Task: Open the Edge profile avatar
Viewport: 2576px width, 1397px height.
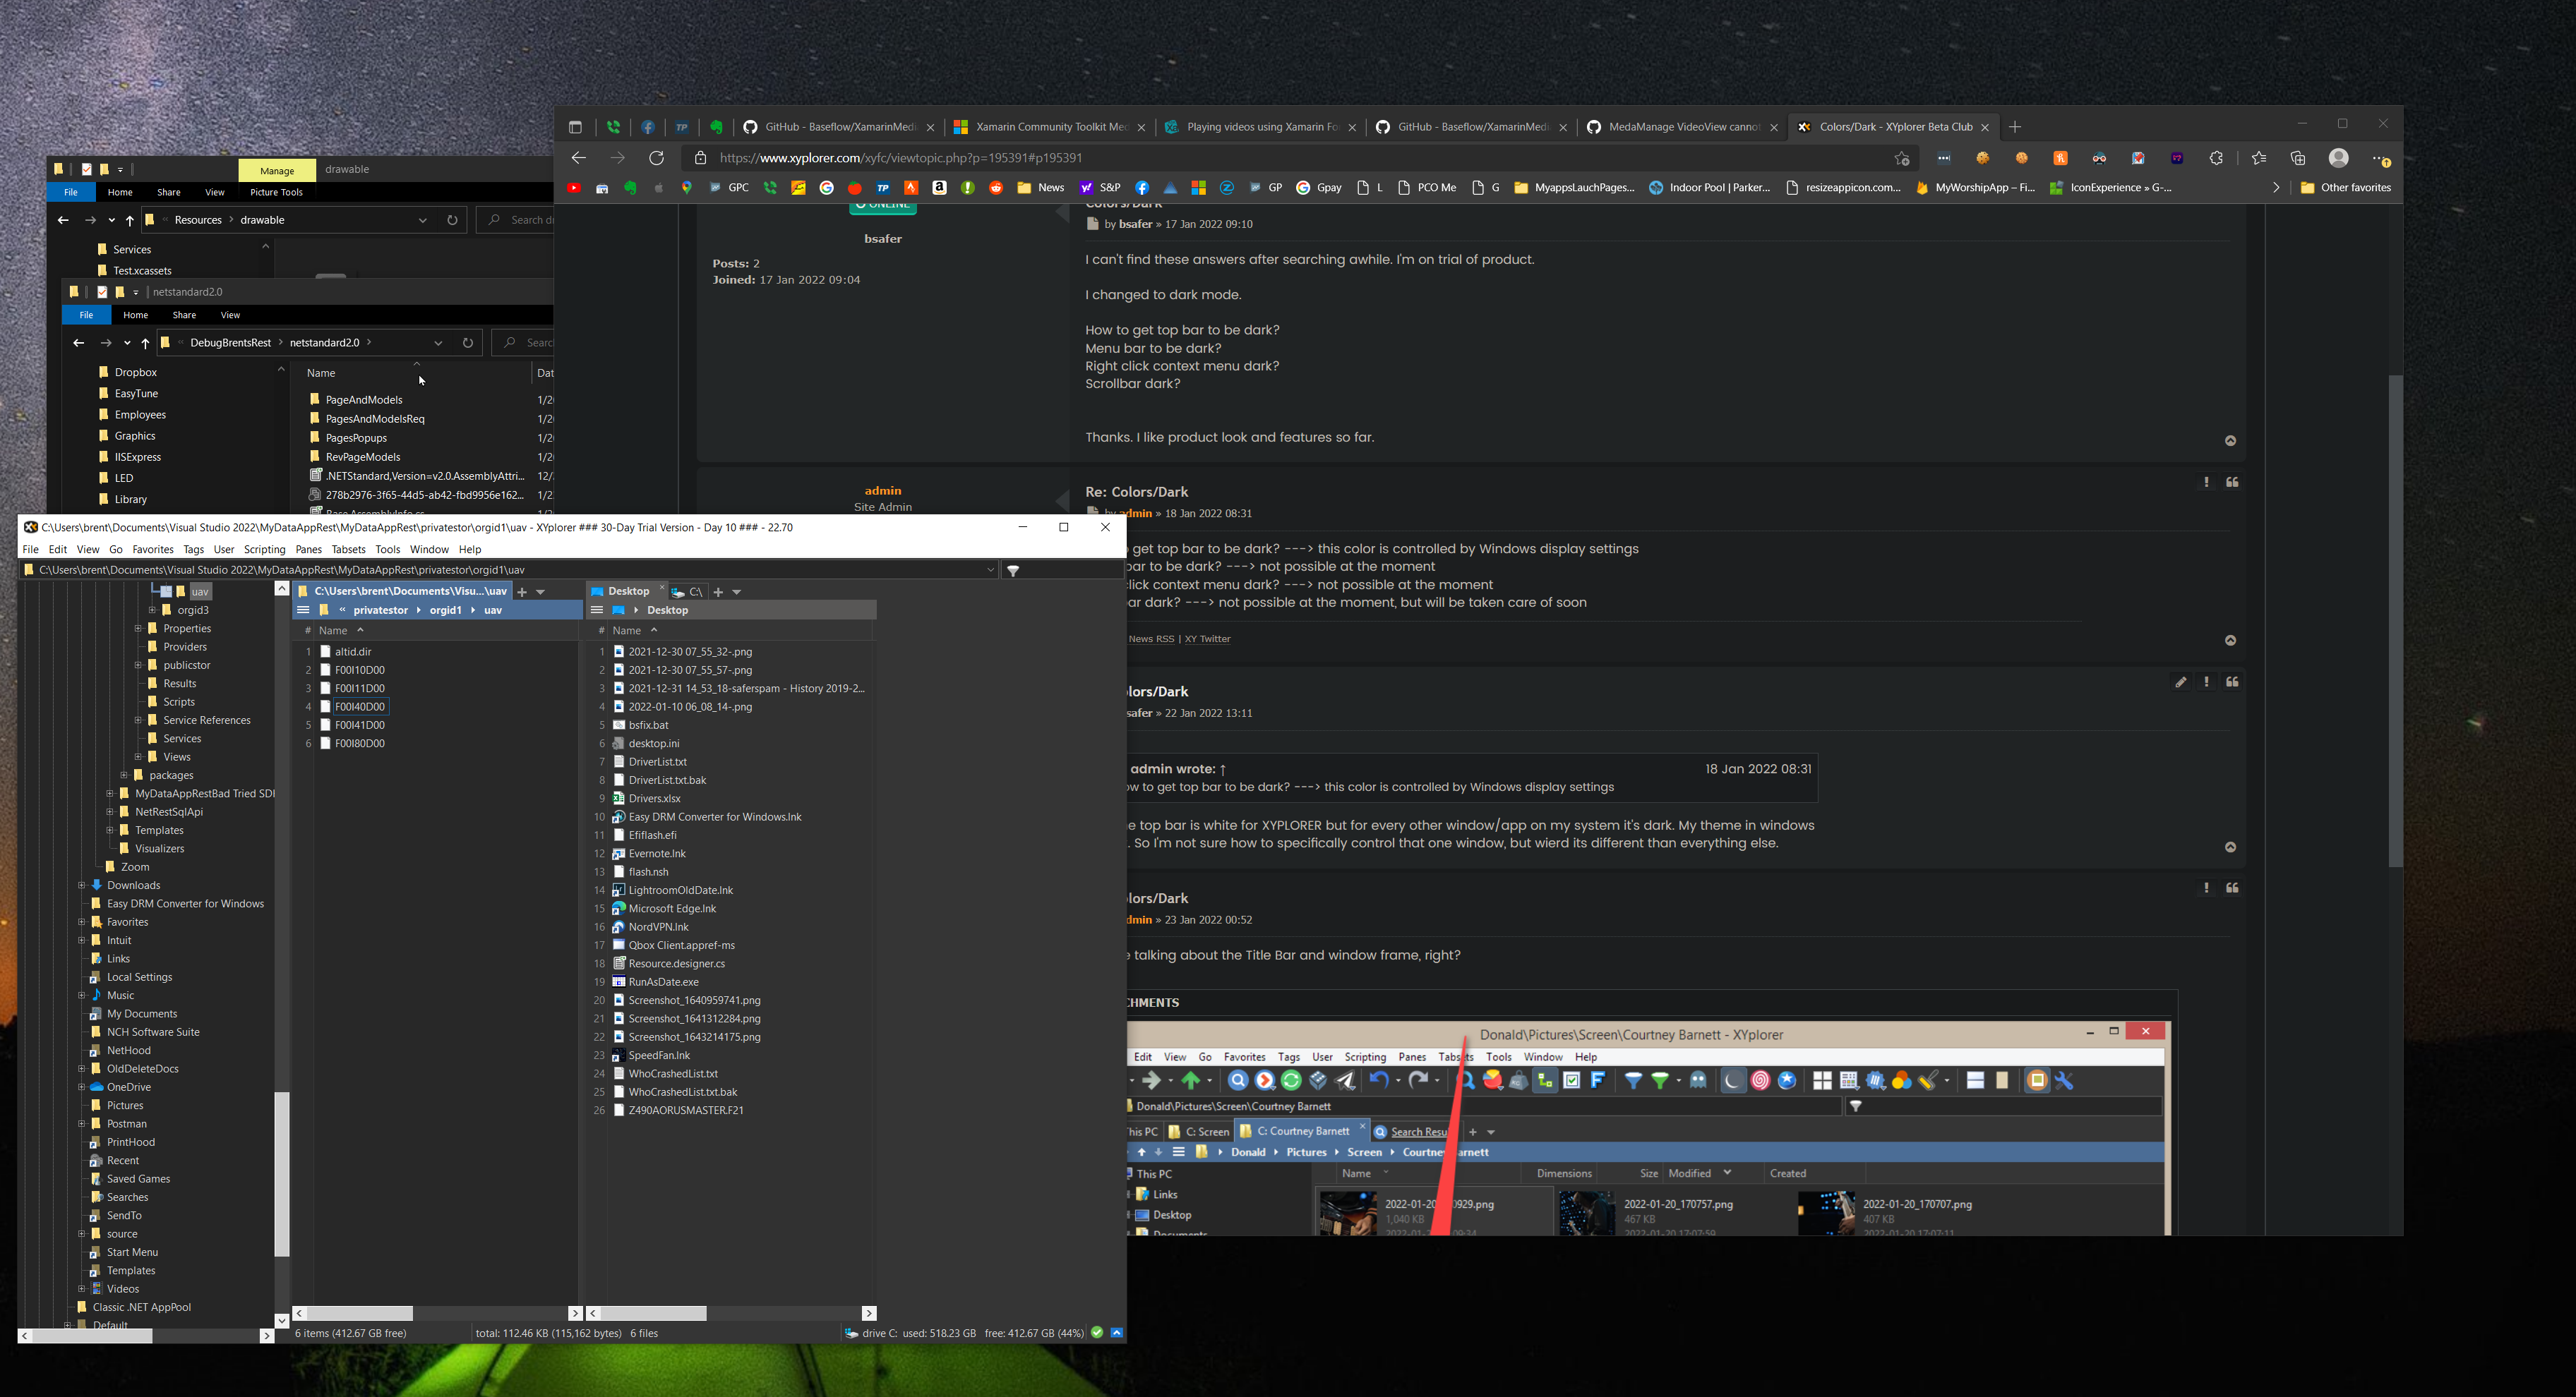Action: 2338,158
